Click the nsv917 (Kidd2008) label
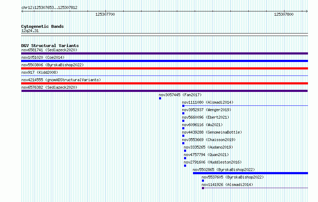 tap(40, 72)
